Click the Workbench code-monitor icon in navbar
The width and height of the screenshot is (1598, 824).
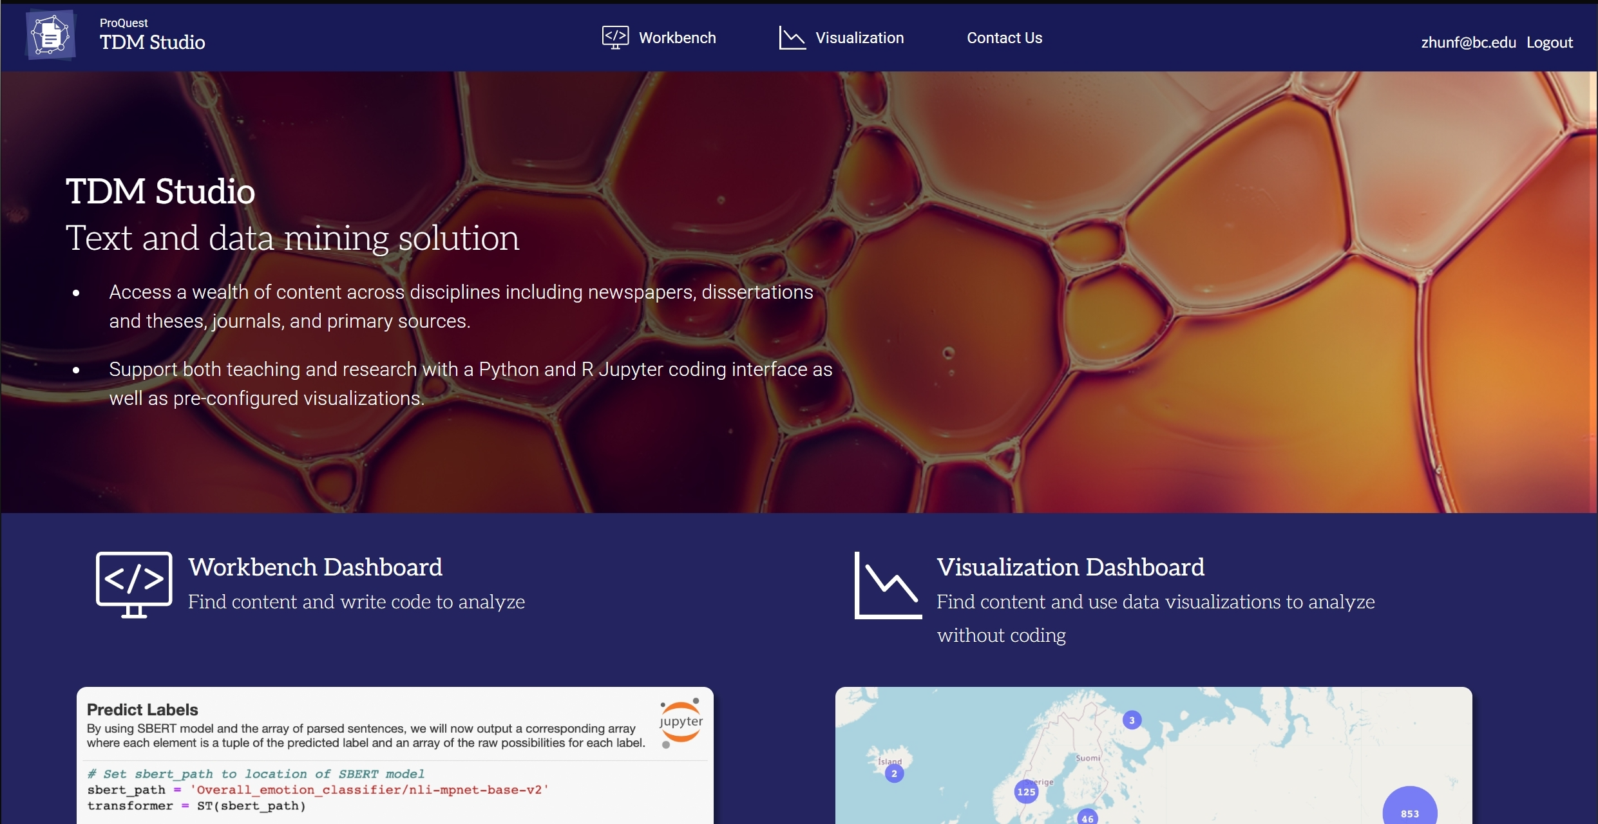click(615, 37)
